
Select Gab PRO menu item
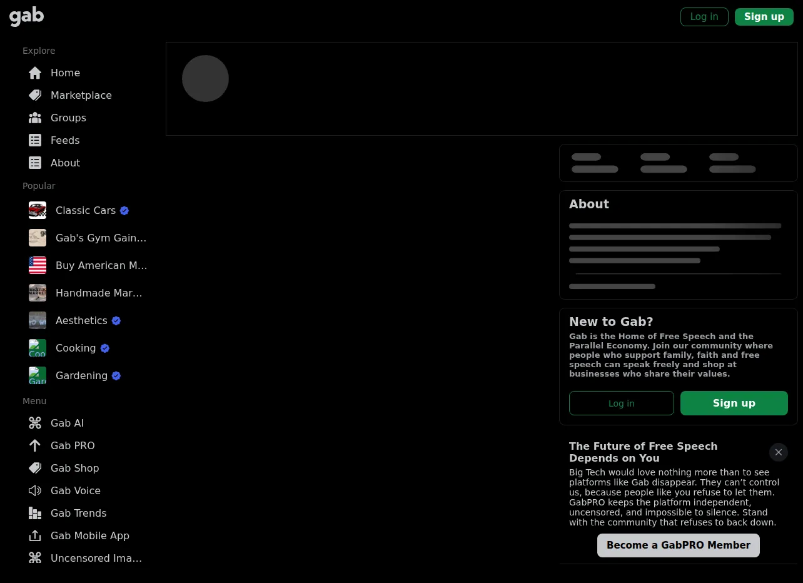pos(73,446)
